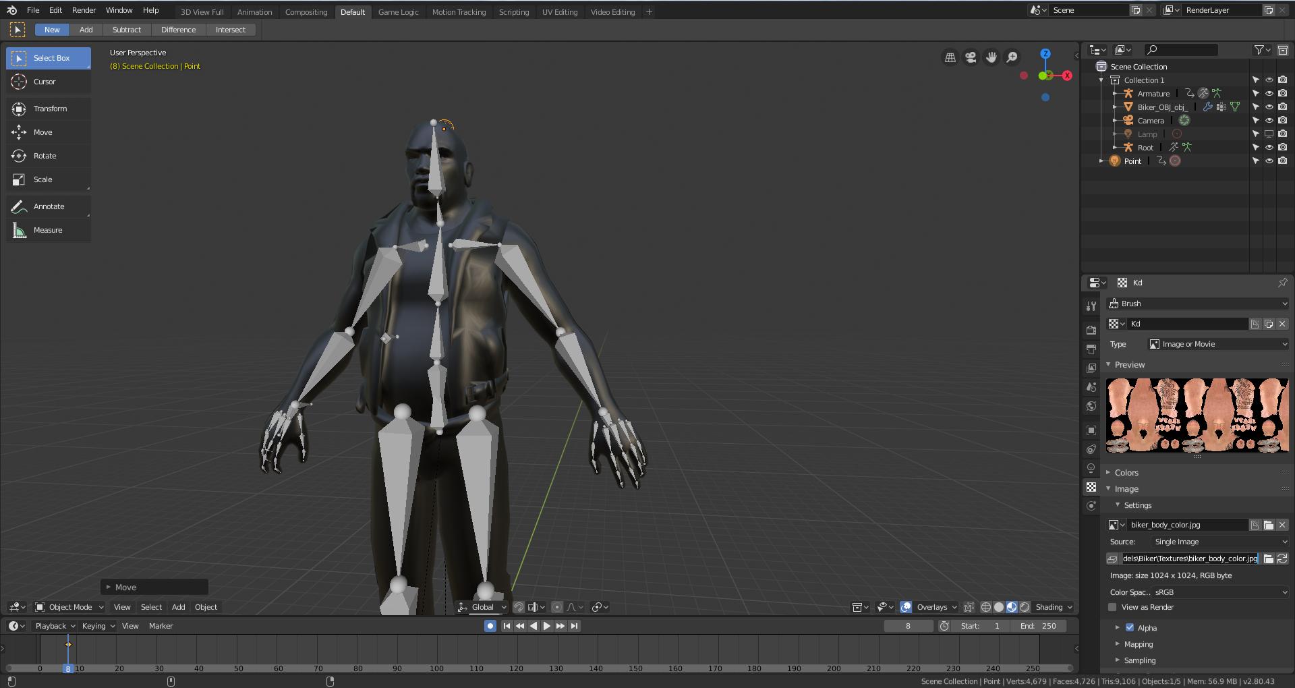Image resolution: width=1295 pixels, height=688 pixels.
Task: Choose the Measure tool
Action: point(47,230)
